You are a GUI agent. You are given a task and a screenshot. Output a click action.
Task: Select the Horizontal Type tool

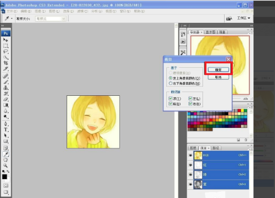tap(5, 130)
